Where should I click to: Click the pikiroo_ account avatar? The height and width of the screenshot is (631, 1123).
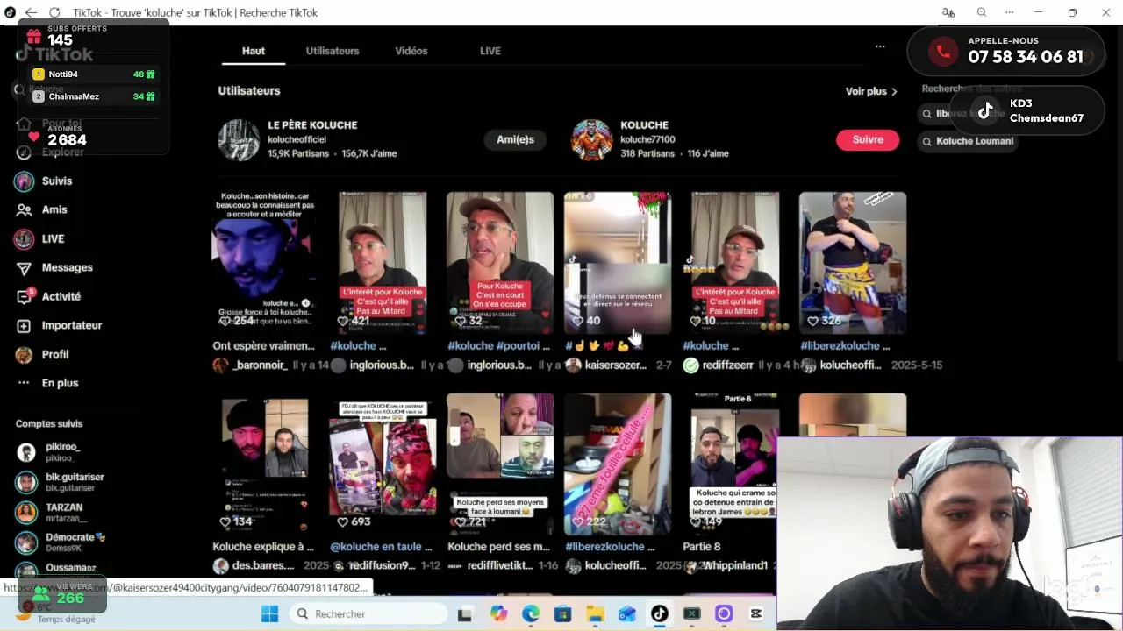click(26, 452)
